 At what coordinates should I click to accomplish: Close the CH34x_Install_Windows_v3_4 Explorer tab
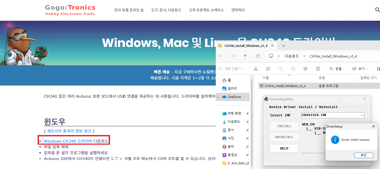coord(272,46)
